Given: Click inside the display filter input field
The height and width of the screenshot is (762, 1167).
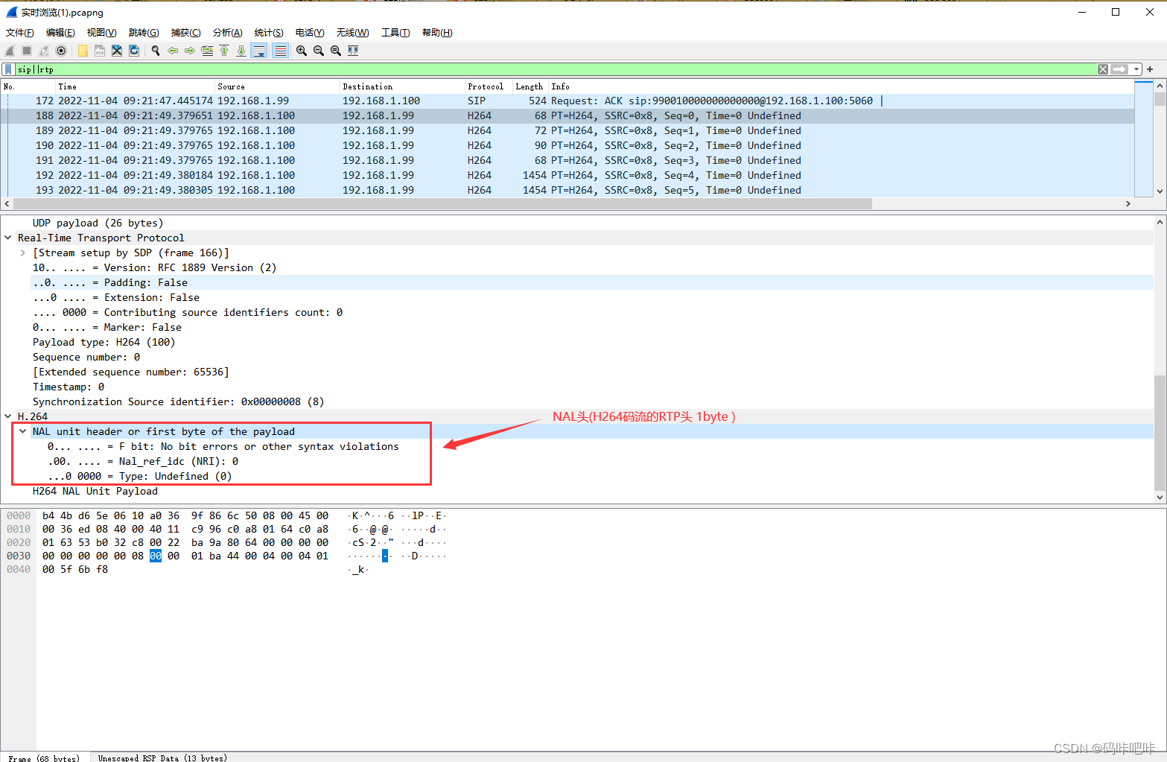Looking at the screenshot, I should 298,69.
